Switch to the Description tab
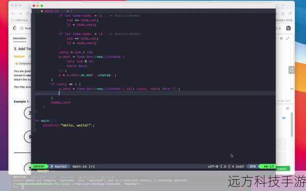Image resolution: width=306 pixels, height=191 pixels. tap(20, 38)
